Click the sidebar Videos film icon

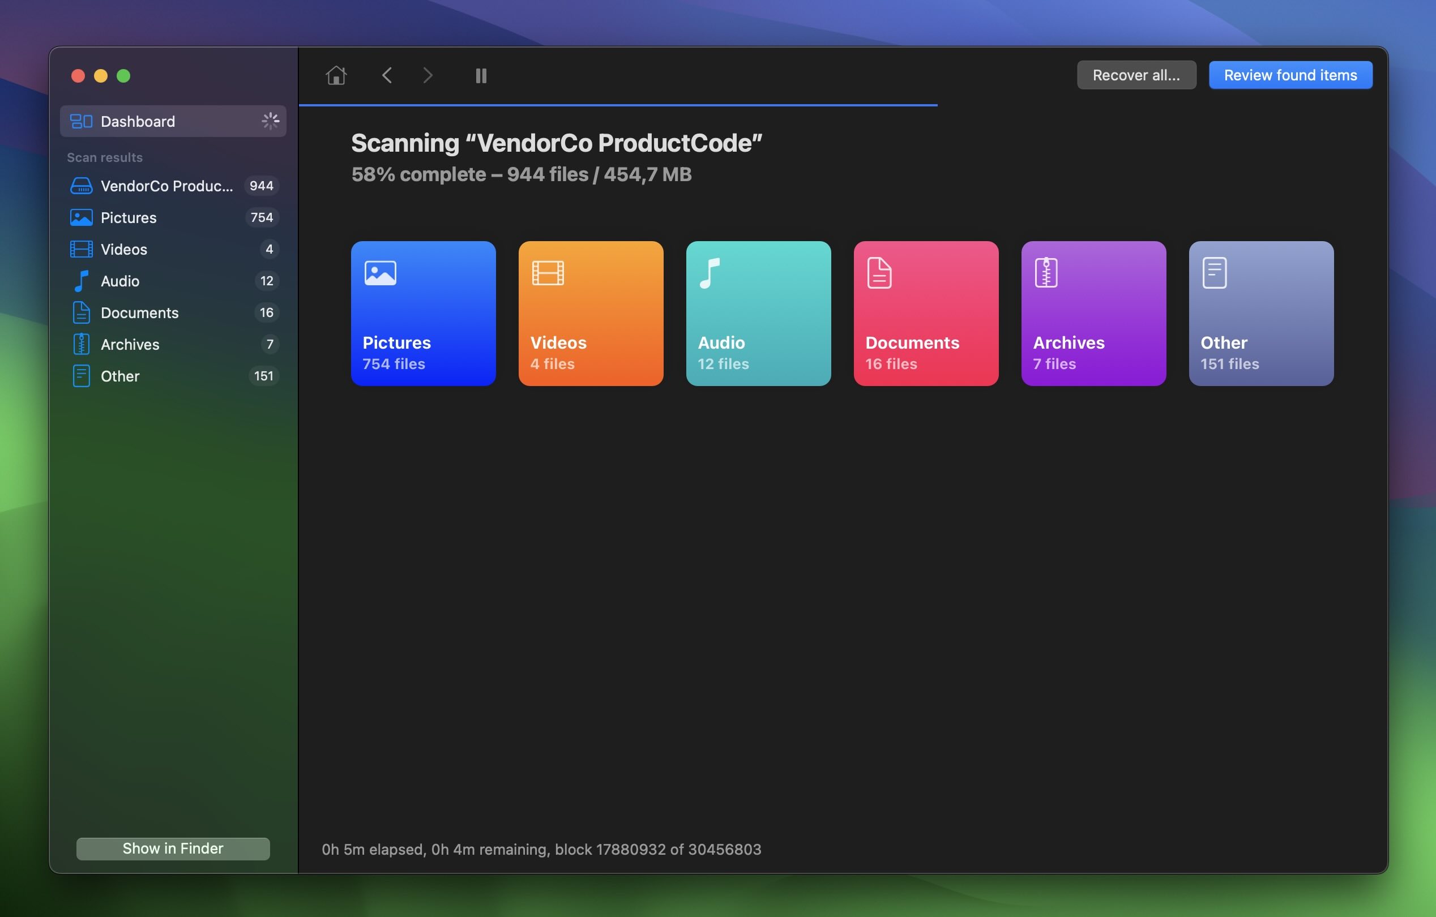81,249
